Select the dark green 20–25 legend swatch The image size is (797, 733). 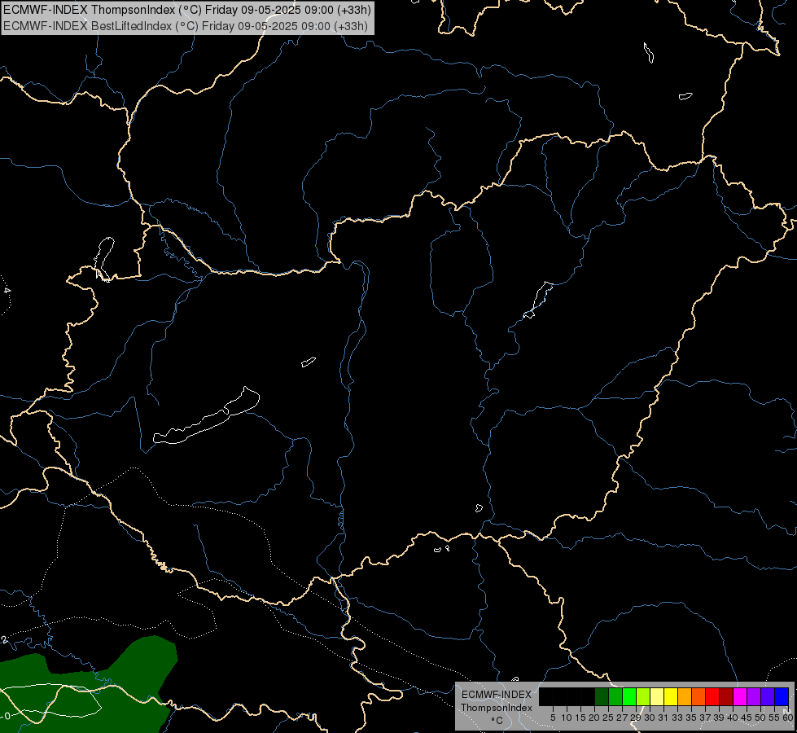point(602,696)
